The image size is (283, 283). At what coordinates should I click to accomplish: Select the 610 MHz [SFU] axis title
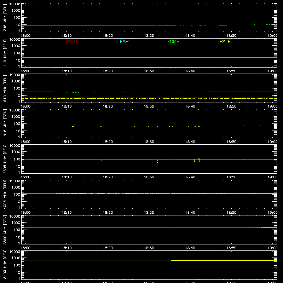tap(5, 88)
